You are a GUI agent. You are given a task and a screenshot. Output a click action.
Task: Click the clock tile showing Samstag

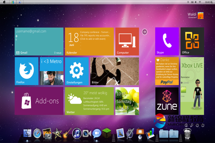127,101
